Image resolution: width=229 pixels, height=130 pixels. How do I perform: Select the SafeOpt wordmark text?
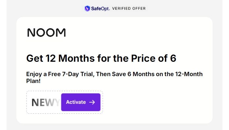coord(100,8)
